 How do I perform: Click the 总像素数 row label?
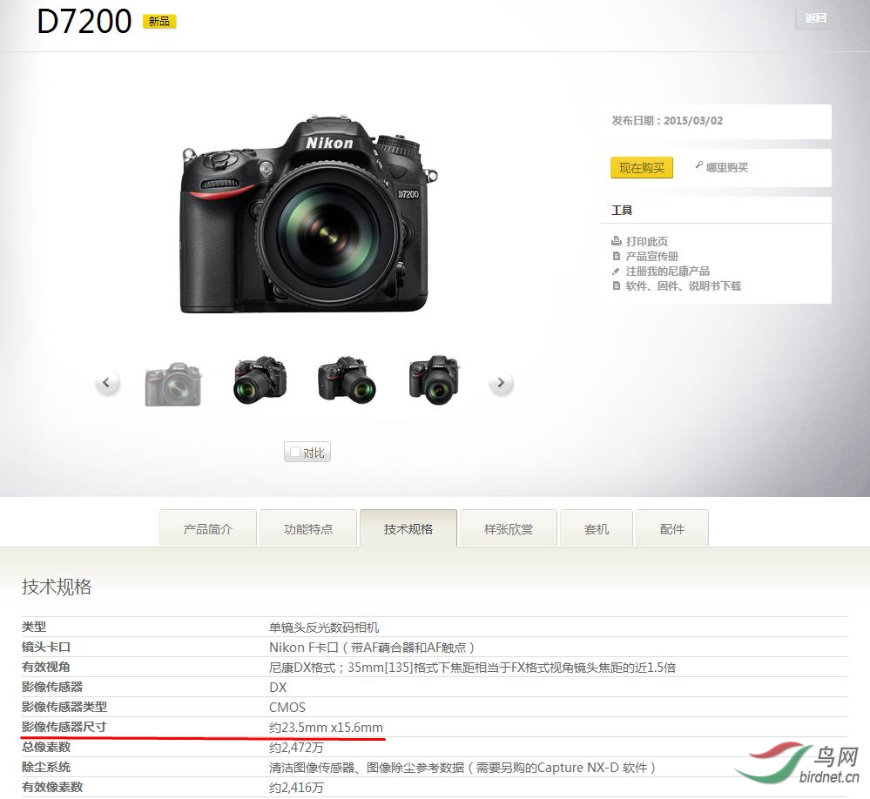(x=46, y=747)
